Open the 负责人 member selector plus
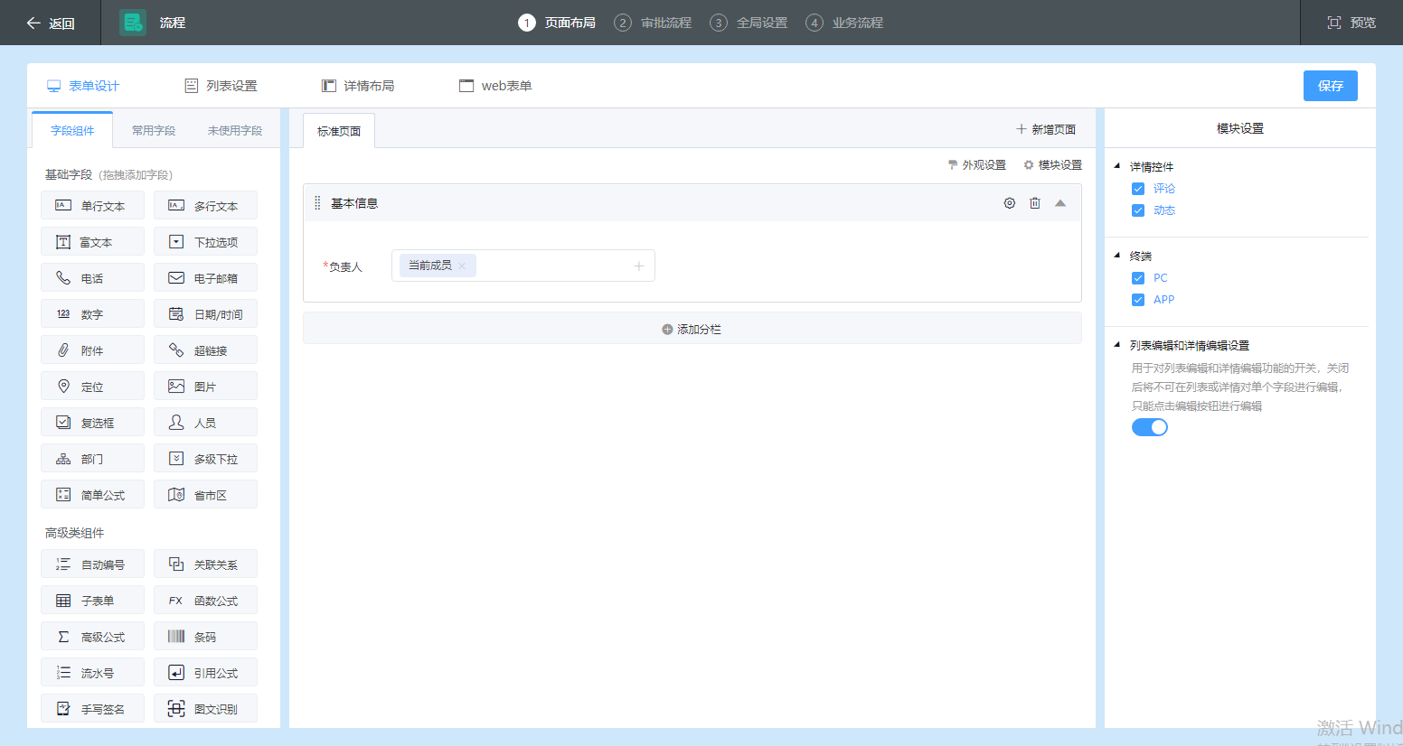The height and width of the screenshot is (746, 1403). coord(638,266)
